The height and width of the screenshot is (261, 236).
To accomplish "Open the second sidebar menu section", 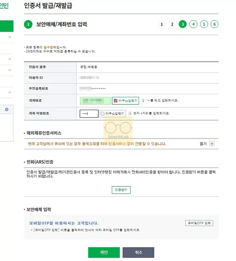I will click(9, 59).
